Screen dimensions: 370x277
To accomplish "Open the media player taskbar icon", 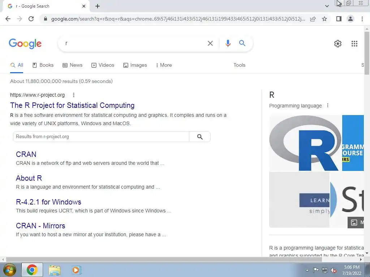I will [76, 270].
